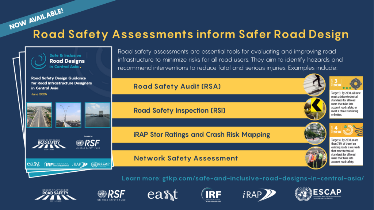Click the NOW AVAILABLE! corner banner
The height and width of the screenshot is (210, 374).
[x=37, y=18]
